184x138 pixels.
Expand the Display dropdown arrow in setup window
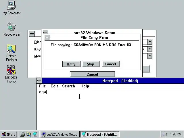[x=150, y=42]
